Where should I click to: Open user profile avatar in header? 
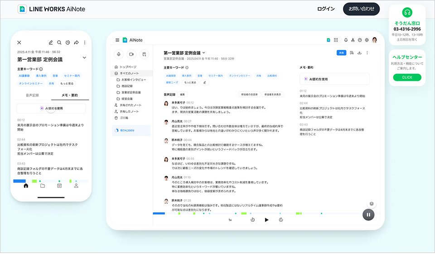(x=375, y=40)
